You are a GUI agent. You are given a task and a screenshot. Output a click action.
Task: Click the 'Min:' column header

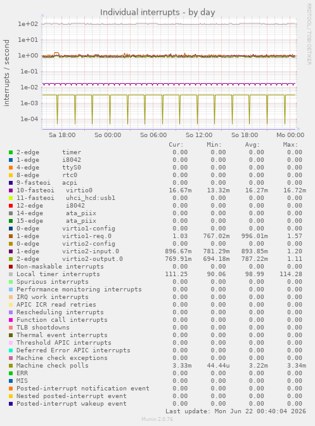click(214, 145)
